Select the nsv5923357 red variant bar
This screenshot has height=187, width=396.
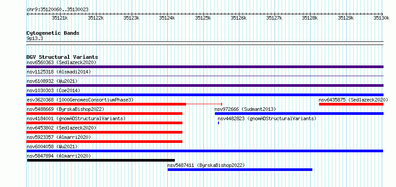[104, 142]
